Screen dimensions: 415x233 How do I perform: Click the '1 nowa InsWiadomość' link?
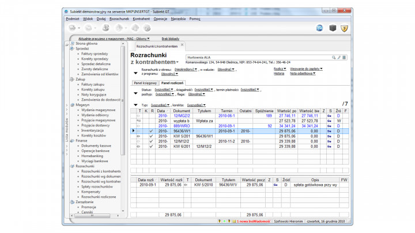click(254, 221)
